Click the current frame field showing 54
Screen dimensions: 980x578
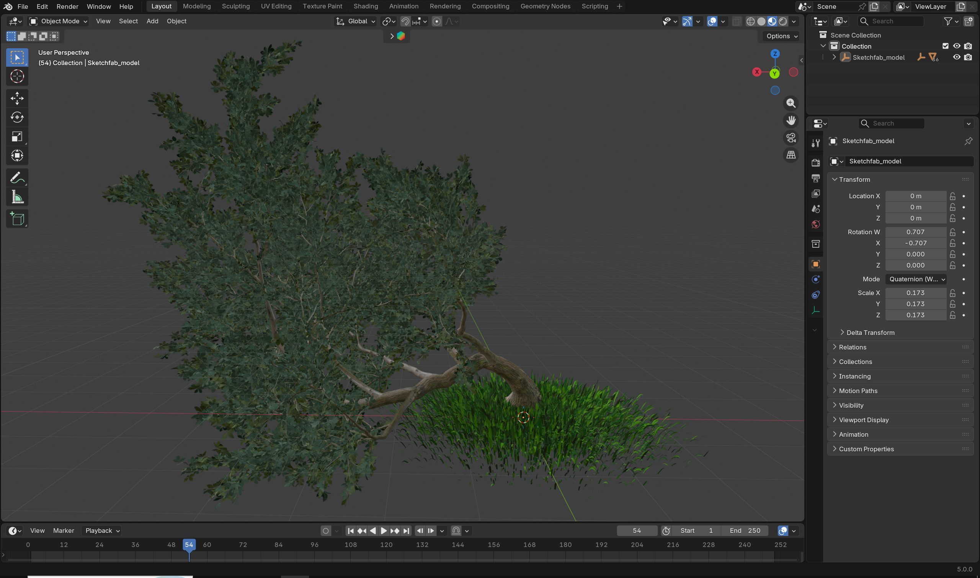click(637, 531)
